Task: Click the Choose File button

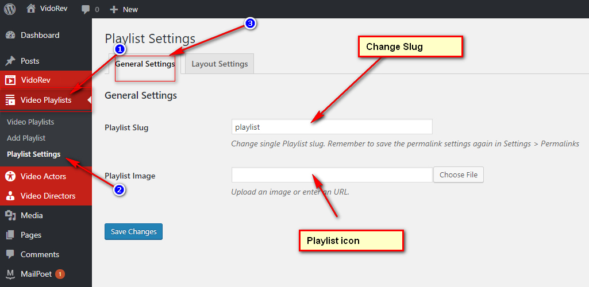Action: 459,174
